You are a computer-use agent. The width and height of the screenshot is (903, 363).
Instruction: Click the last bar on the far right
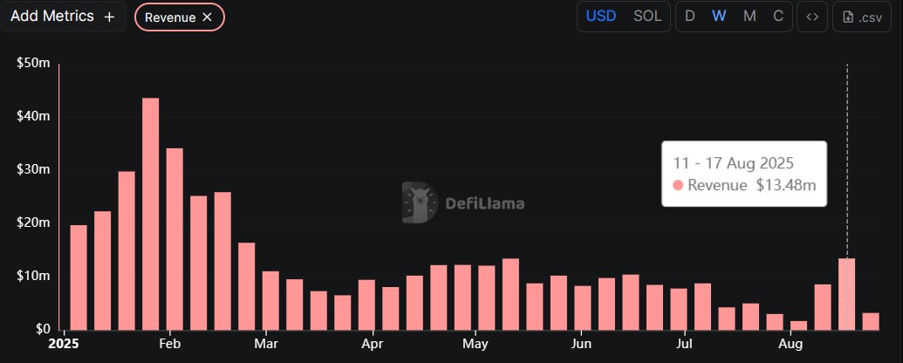point(871,321)
